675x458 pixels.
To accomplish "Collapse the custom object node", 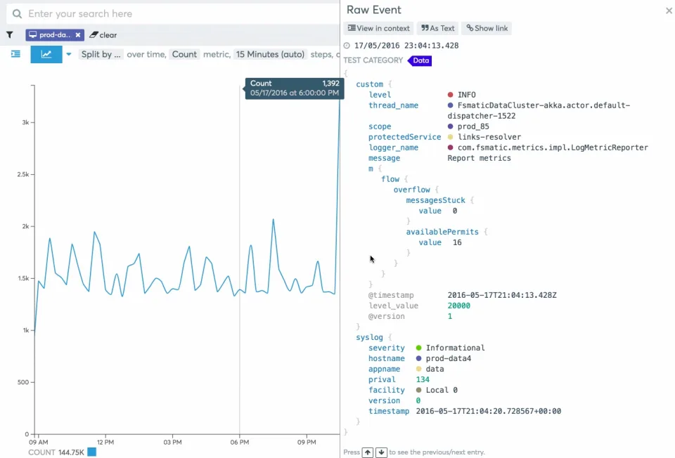I will [369, 84].
